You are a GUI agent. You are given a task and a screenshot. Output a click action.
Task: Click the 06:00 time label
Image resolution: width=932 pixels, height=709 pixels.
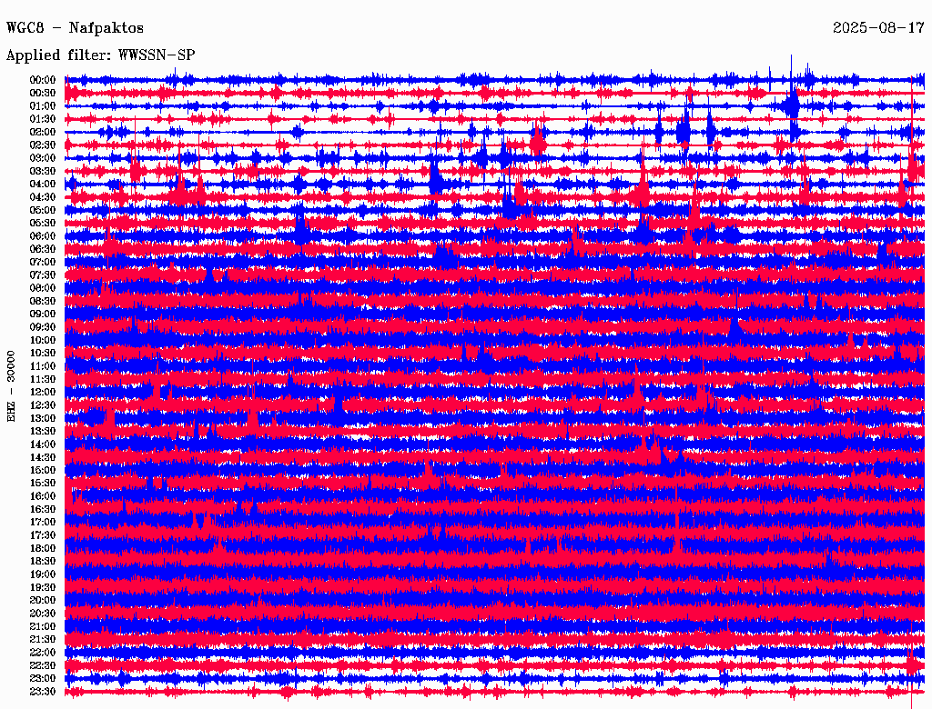coord(43,235)
